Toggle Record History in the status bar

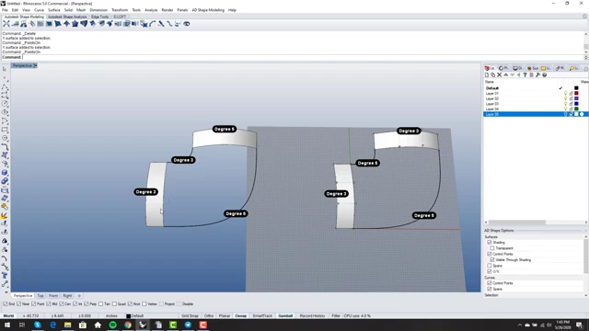point(312,316)
